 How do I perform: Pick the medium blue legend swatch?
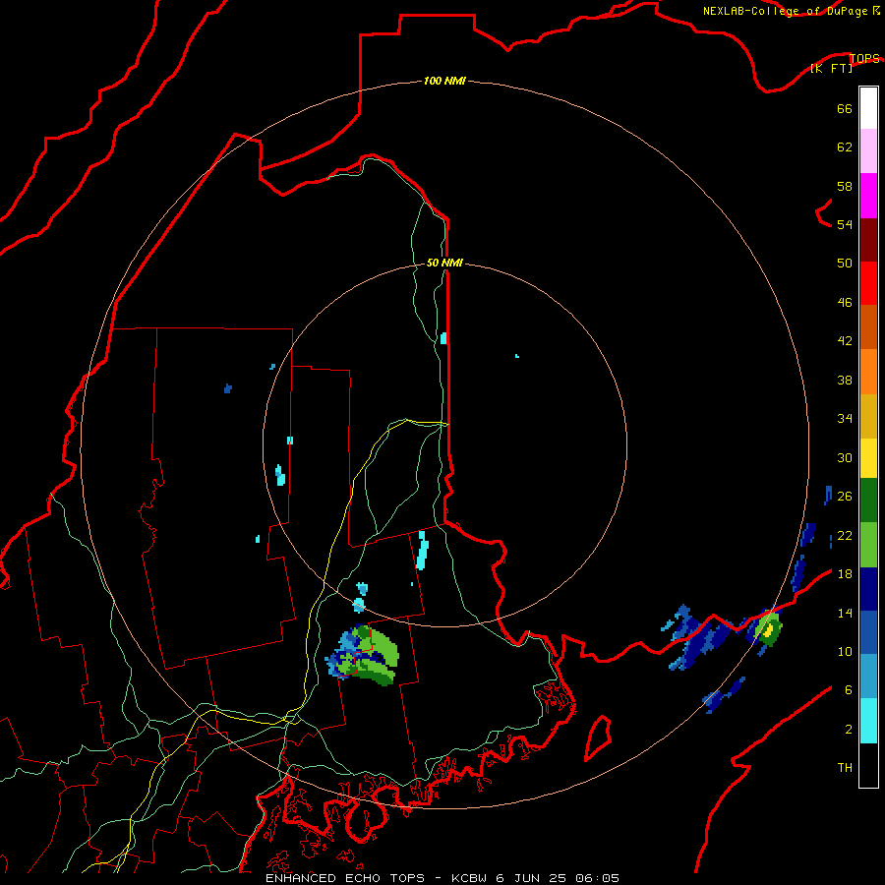pos(868,632)
